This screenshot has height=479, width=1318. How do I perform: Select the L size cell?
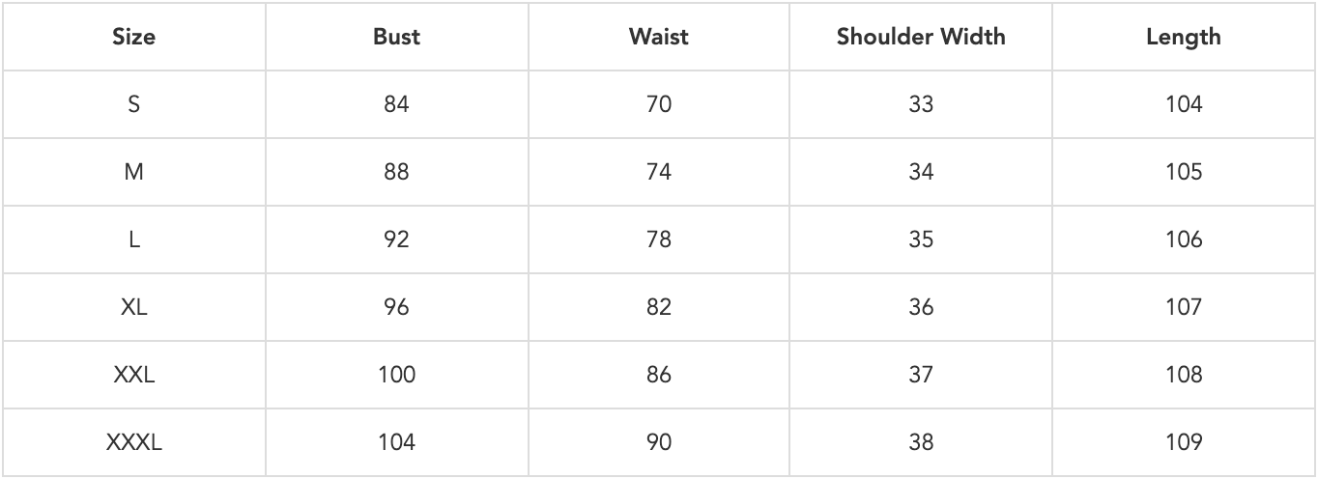(x=134, y=239)
